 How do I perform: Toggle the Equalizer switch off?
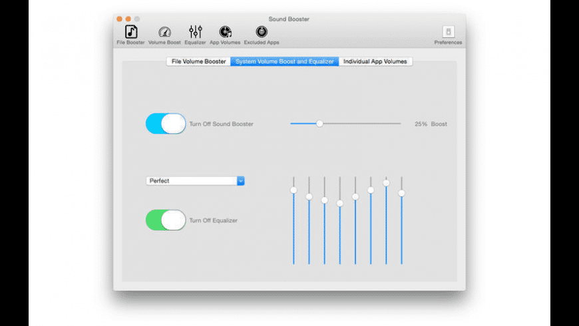point(166,220)
